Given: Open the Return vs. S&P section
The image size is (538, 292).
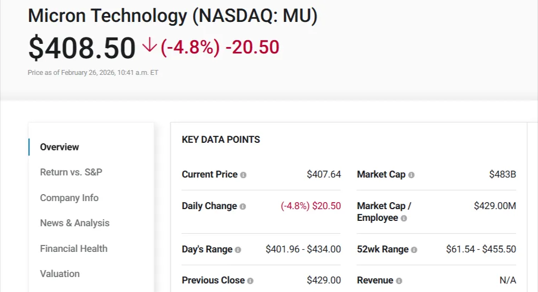Looking at the screenshot, I should pyautogui.click(x=71, y=172).
